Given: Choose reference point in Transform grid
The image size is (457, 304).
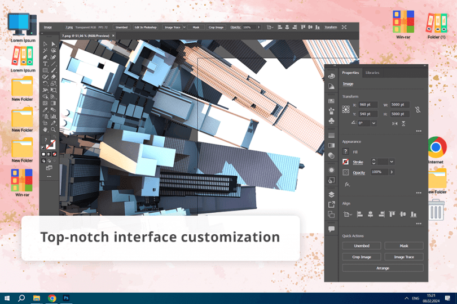Looking at the screenshot, I should point(346,109).
